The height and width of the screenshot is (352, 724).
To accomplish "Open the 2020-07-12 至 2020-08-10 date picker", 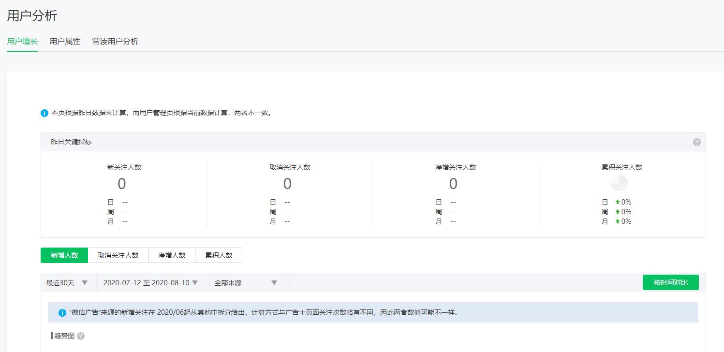I will pyautogui.click(x=152, y=283).
